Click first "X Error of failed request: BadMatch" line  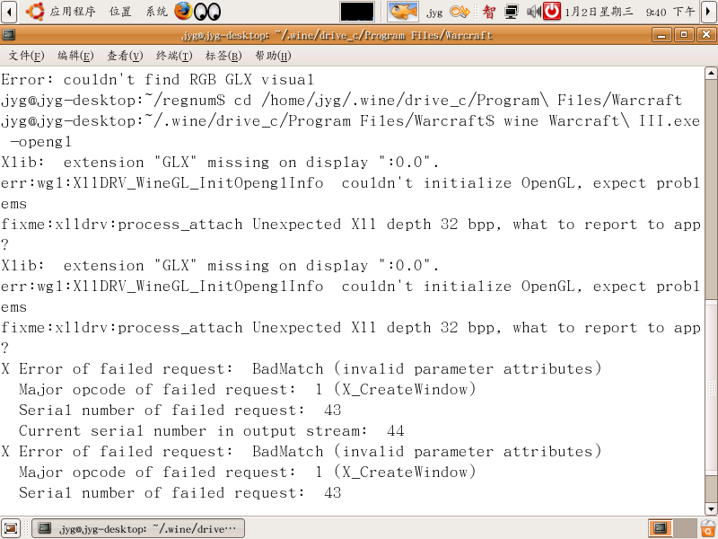click(x=302, y=369)
